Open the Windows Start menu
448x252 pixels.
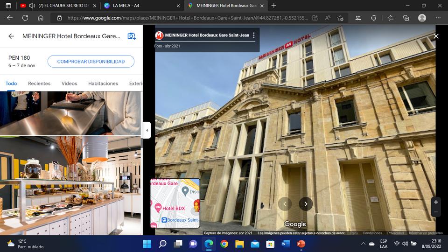[x=147, y=244]
